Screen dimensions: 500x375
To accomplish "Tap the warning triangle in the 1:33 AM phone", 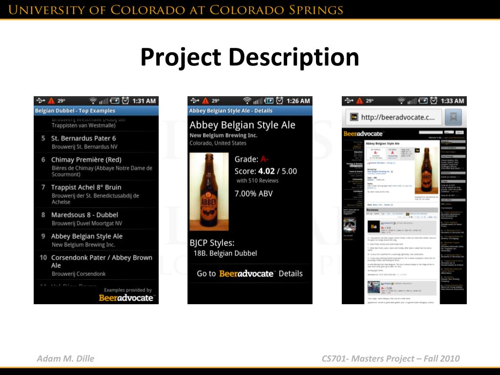I will point(360,101).
